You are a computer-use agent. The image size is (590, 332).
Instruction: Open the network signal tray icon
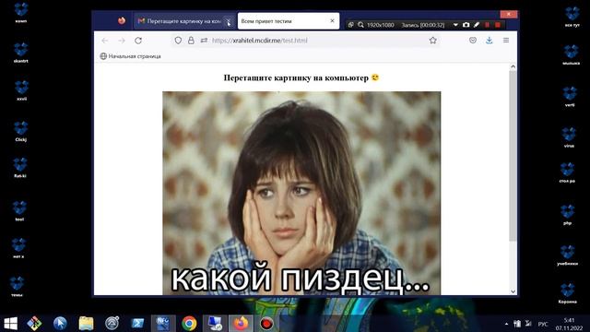528,324
